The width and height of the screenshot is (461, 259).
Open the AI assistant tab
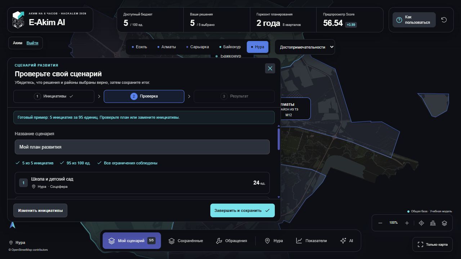pyautogui.click(x=346, y=241)
